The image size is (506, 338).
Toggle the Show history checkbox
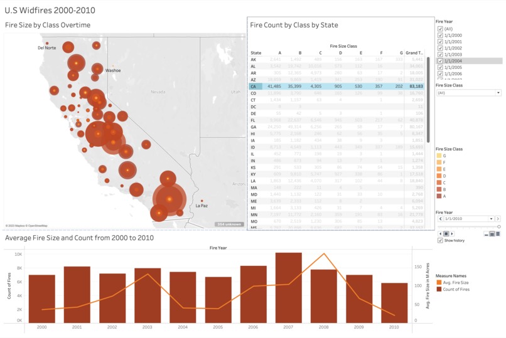(440, 240)
